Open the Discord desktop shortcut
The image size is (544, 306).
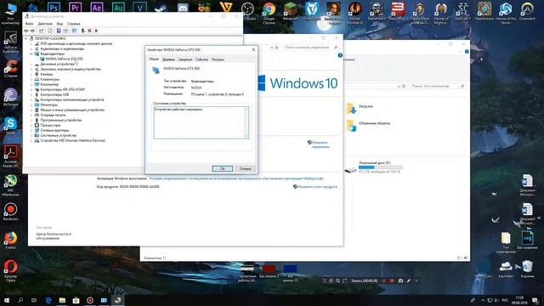183,8
